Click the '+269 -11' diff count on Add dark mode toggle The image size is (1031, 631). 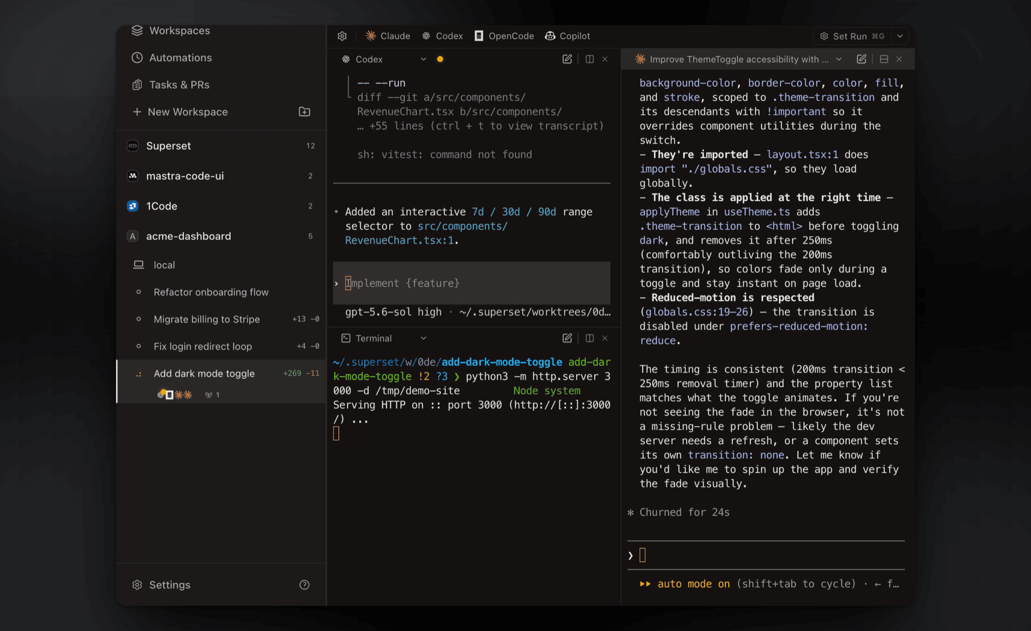coord(301,373)
